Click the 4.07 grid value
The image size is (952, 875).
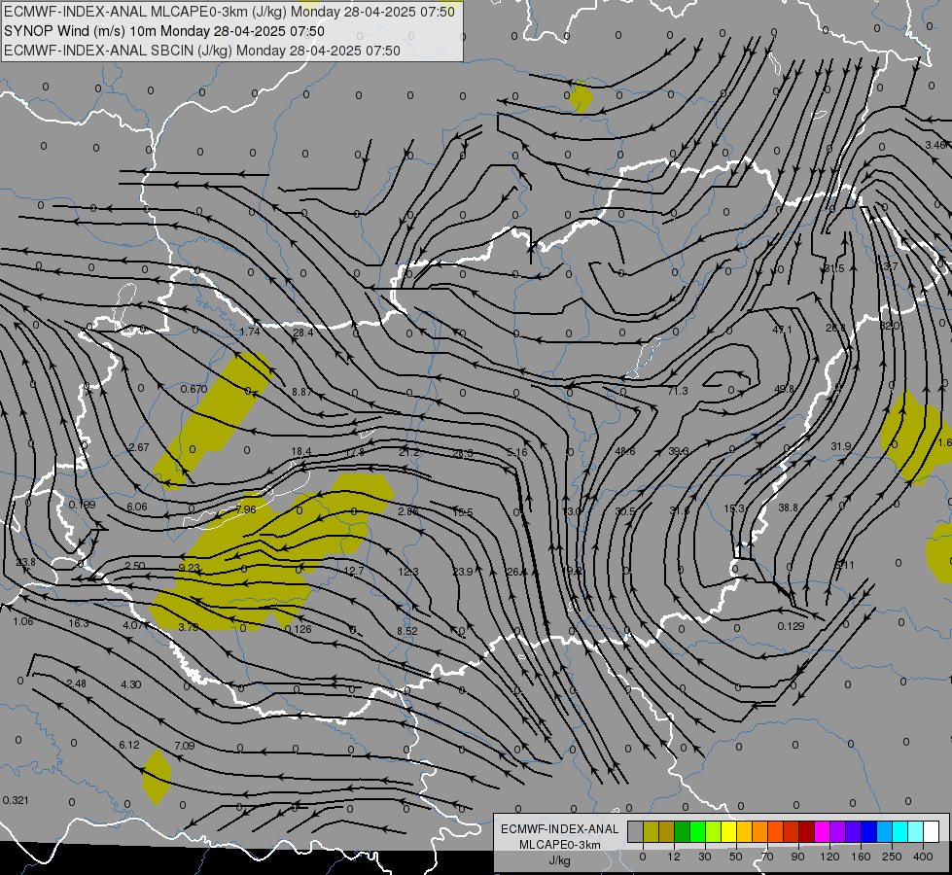point(133,625)
